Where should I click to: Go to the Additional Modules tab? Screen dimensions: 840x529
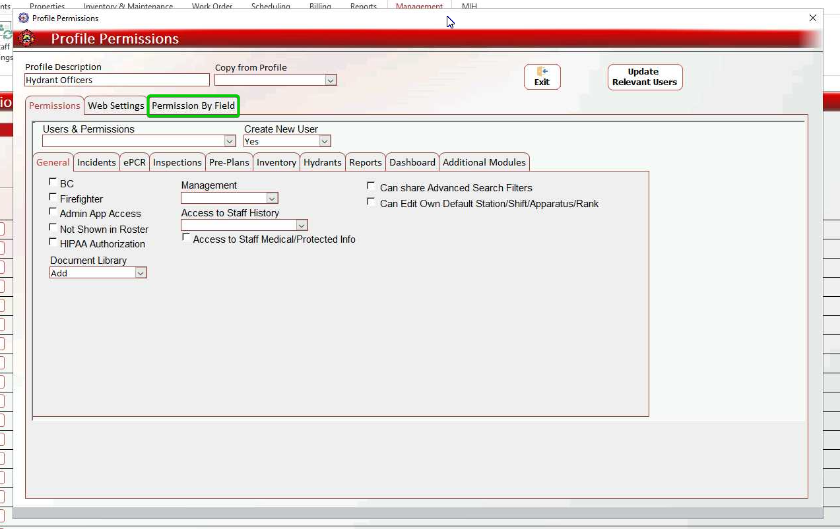point(484,162)
